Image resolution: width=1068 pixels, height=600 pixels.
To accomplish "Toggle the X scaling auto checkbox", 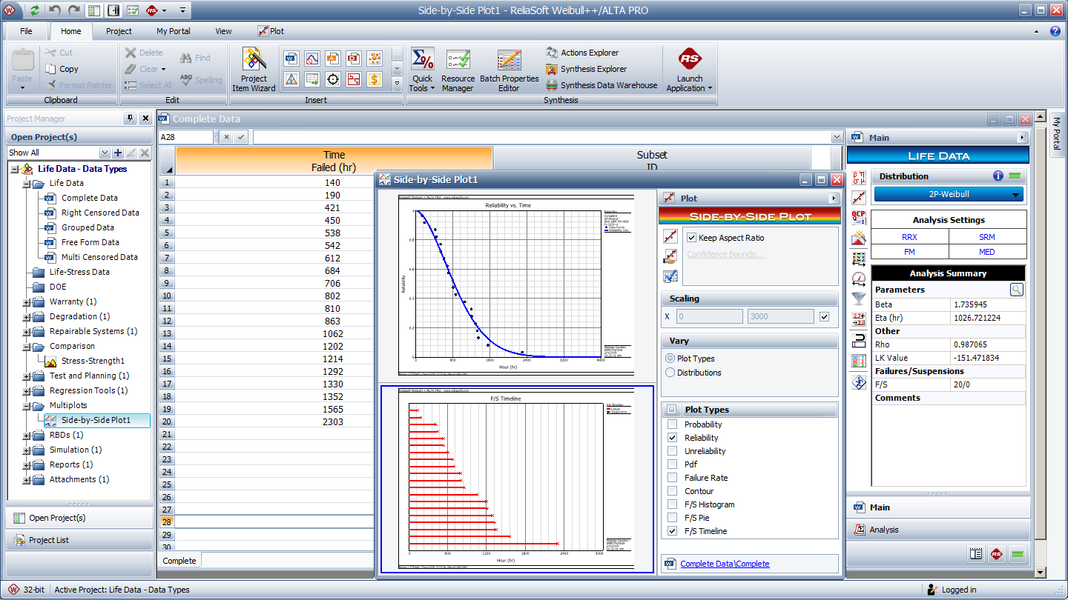I will point(825,316).
